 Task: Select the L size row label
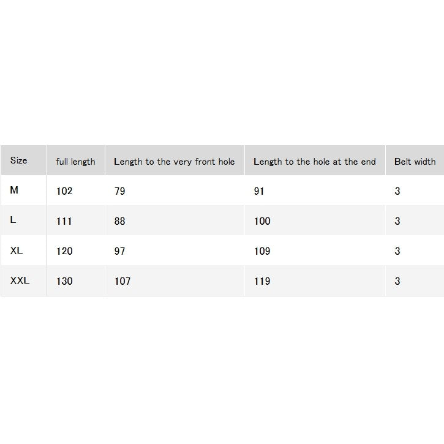click(13, 220)
